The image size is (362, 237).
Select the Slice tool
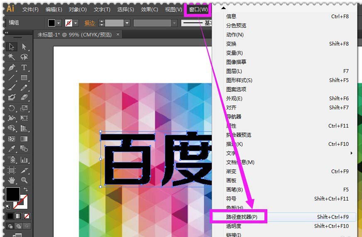click(x=24, y=170)
